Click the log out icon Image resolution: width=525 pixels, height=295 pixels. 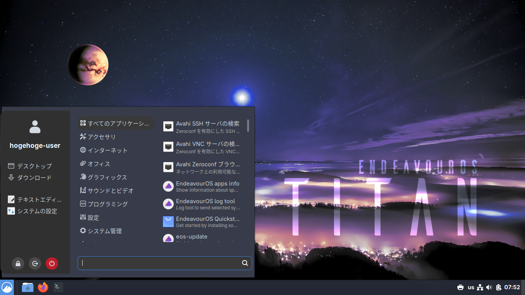click(x=35, y=264)
